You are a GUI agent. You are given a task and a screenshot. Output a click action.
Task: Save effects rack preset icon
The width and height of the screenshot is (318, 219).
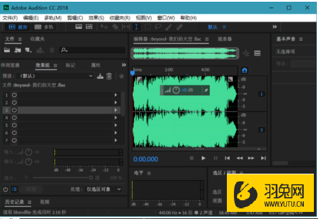[x=100, y=76]
